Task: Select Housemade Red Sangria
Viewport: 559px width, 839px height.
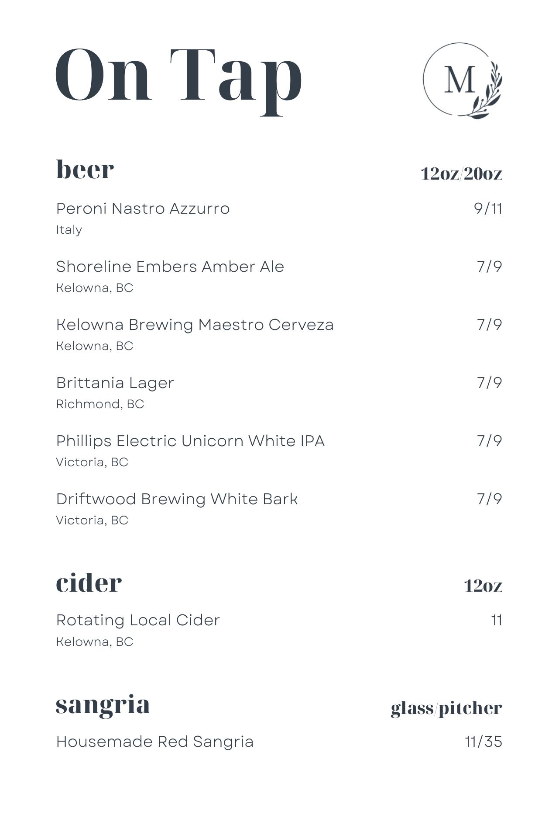Action: click(154, 742)
